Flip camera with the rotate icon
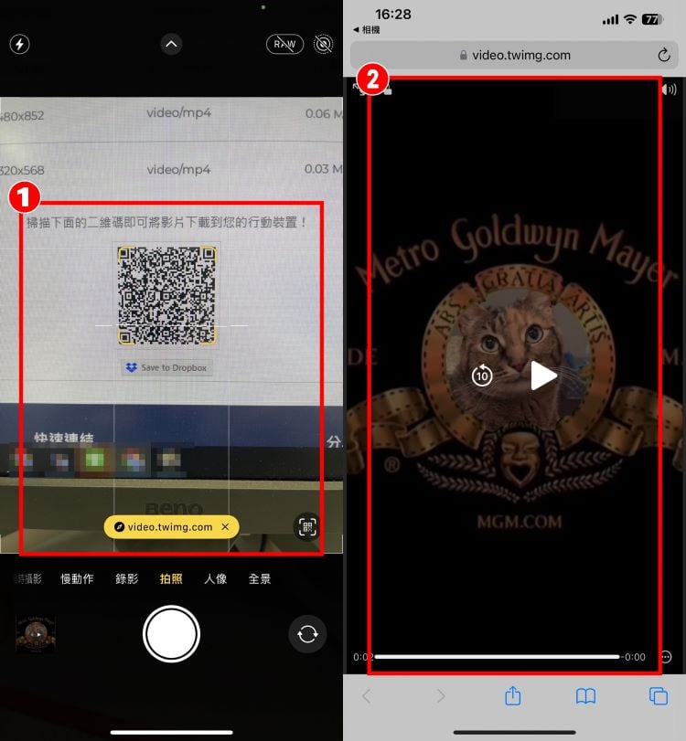Viewport: 686px width, 741px height. pyautogui.click(x=307, y=634)
